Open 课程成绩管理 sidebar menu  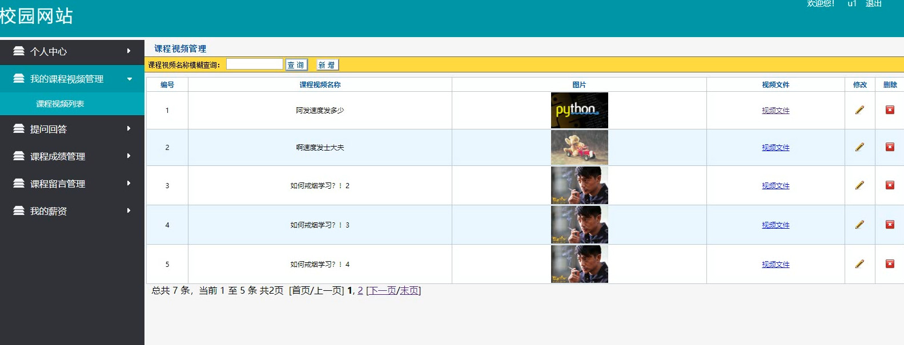pos(72,156)
